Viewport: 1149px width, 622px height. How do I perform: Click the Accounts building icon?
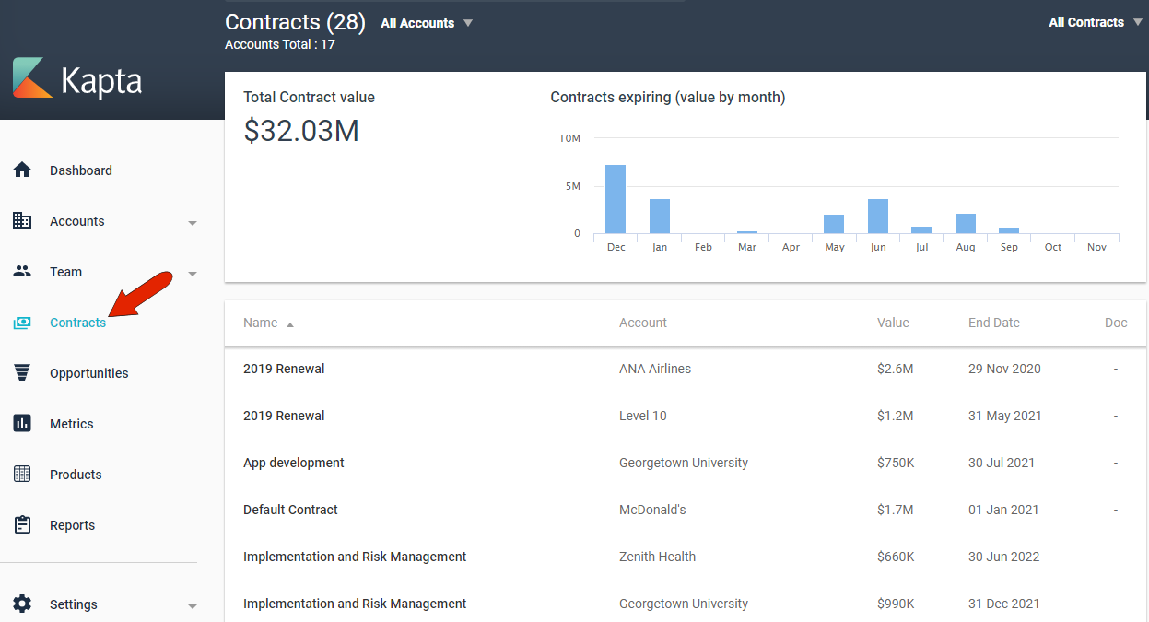coord(22,221)
